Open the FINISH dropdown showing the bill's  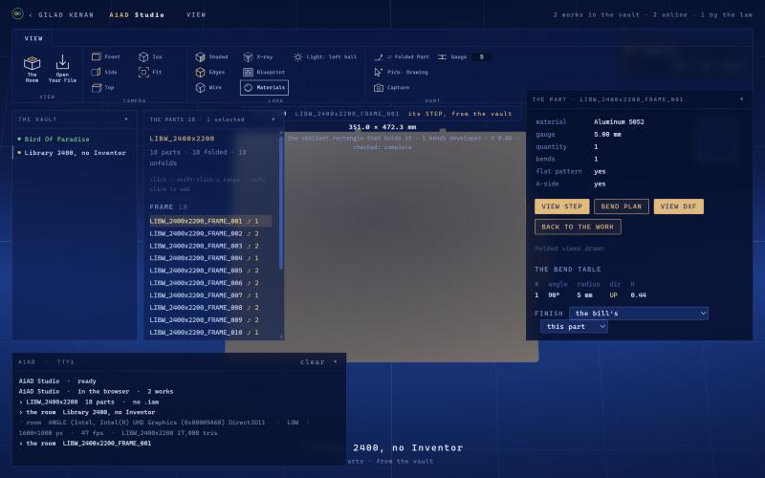pos(639,314)
